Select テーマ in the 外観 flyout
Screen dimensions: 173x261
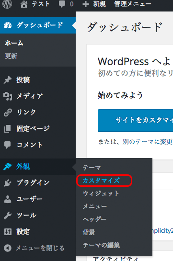coord(92,168)
